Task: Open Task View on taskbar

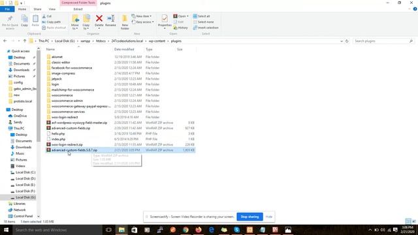Action: [108, 230]
